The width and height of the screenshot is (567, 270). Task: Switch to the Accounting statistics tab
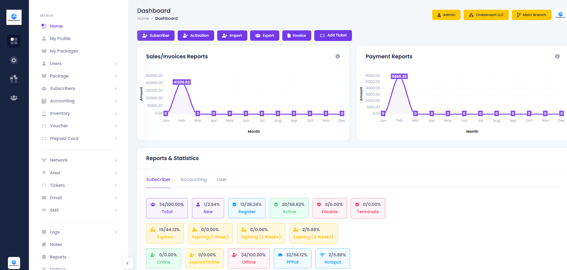pyautogui.click(x=193, y=179)
